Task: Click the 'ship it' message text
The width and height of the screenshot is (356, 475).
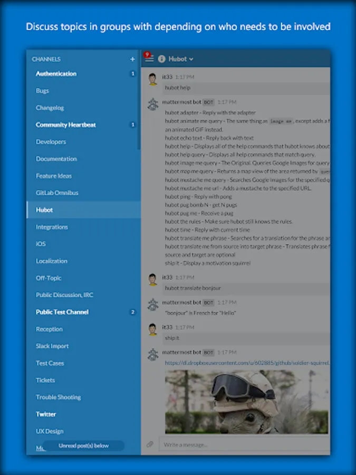Action: 172,338
